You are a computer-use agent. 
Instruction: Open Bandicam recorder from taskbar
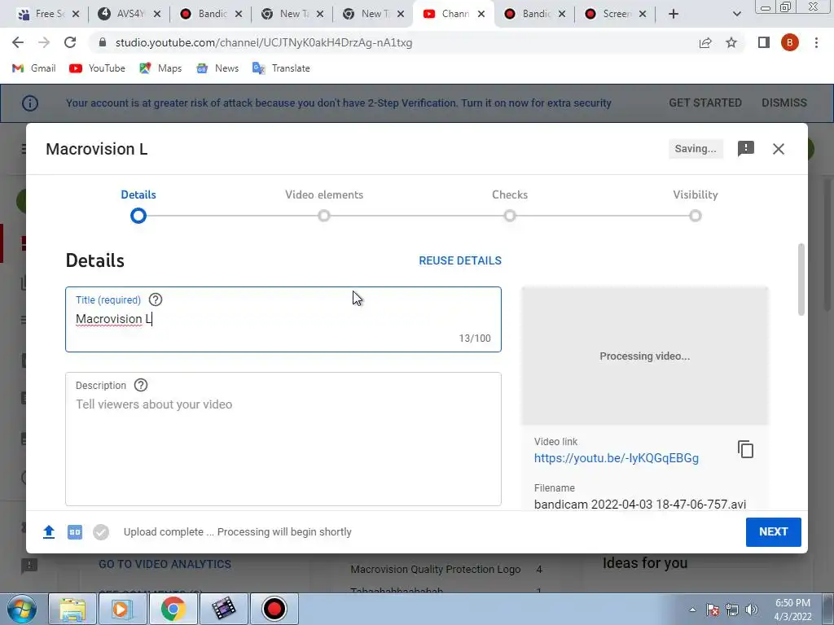pos(274,609)
